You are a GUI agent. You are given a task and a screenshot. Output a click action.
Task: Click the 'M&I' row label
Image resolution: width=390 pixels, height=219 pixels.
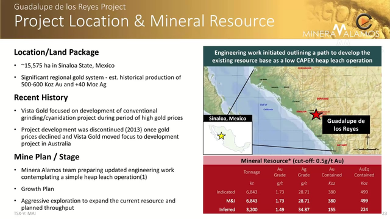pos(230,201)
